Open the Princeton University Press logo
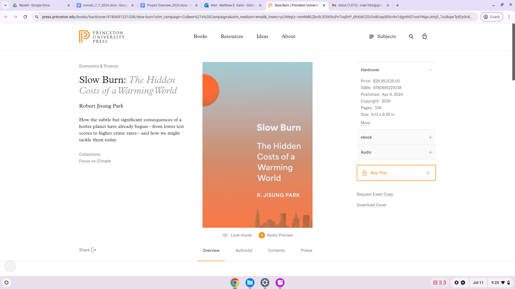This screenshot has height=289, width=515. point(102,37)
